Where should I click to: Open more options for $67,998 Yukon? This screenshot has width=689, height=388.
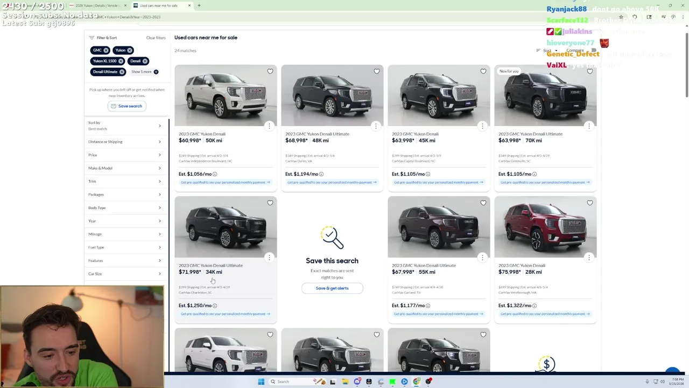pos(482,257)
